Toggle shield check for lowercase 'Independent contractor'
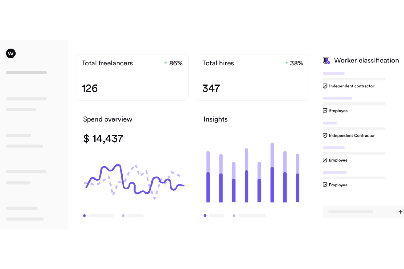Image resolution: width=404 pixels, height=269 pixels. click(325, 86)
